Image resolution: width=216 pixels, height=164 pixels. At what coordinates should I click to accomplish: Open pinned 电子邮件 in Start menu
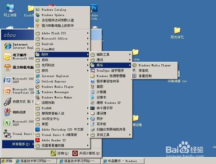tap(18, 57)
